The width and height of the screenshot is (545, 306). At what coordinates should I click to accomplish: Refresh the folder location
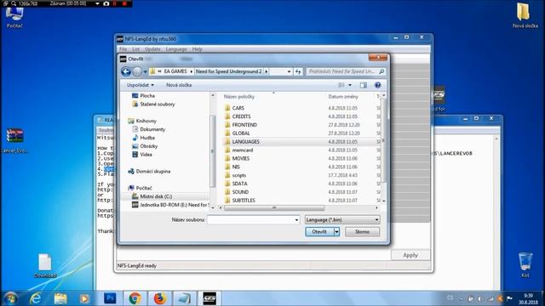tap(298, 71)
